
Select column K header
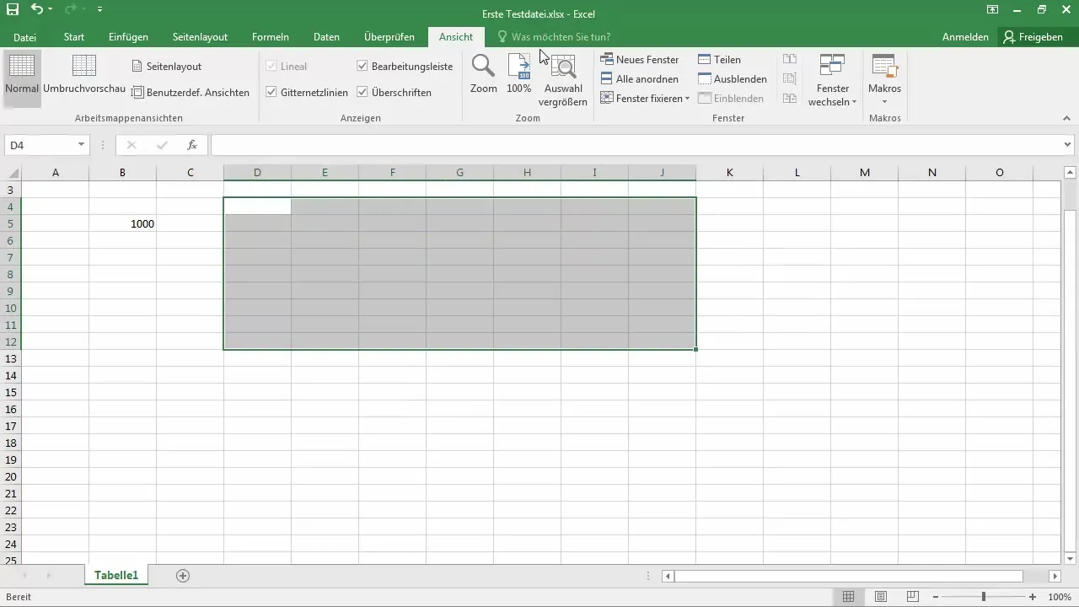[x=730, y=173]
